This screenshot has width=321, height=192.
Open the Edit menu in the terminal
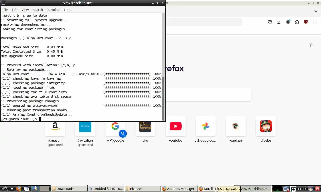tap(15, 10)
